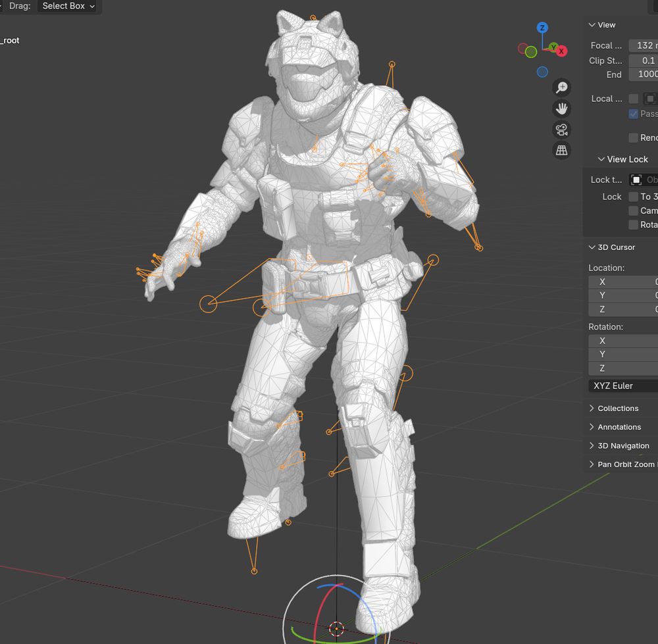Expand the Pan Orbit Zoom panel
The width and height of the screenshot is (658, 644).
pos(622,464)
